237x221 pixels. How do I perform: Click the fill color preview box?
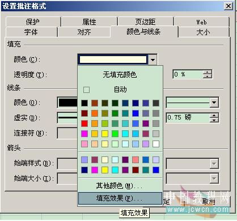coord(113,59)
